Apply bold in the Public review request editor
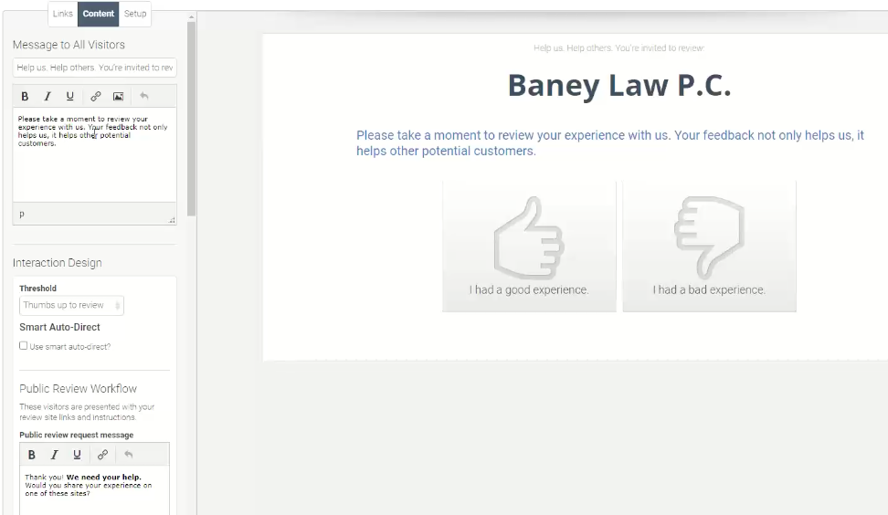Viewport: 888px width, 515px height. [32, 455]
